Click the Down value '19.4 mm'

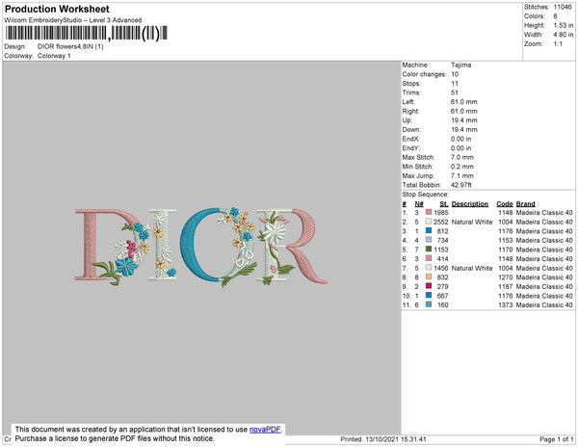[464, 129]
